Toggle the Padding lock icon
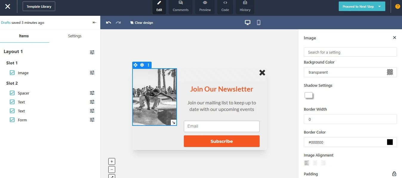Screen dimensions: 402x178 (394, 174)
